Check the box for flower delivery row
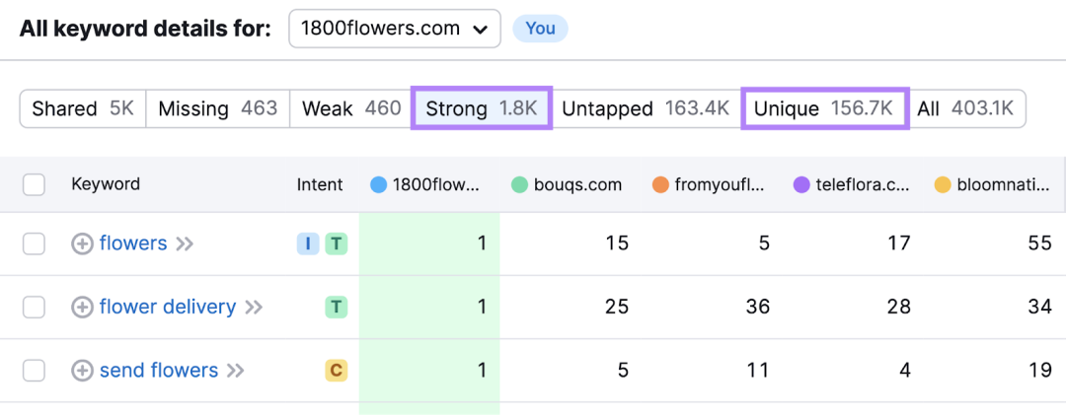The height and width of the screenshot is (415, 1066). point(34,308)
